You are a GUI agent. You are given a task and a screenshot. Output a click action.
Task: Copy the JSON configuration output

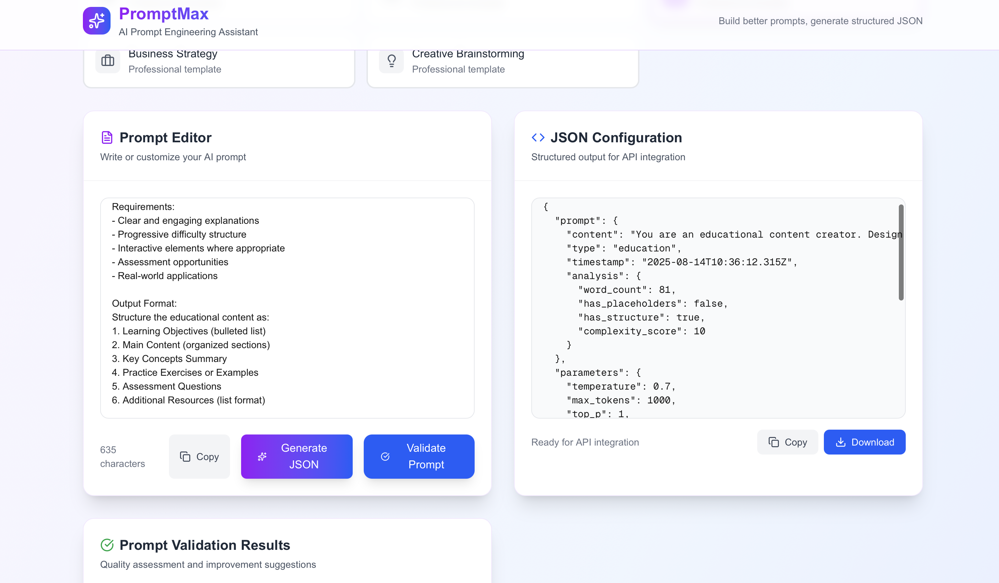pos(787,442)
